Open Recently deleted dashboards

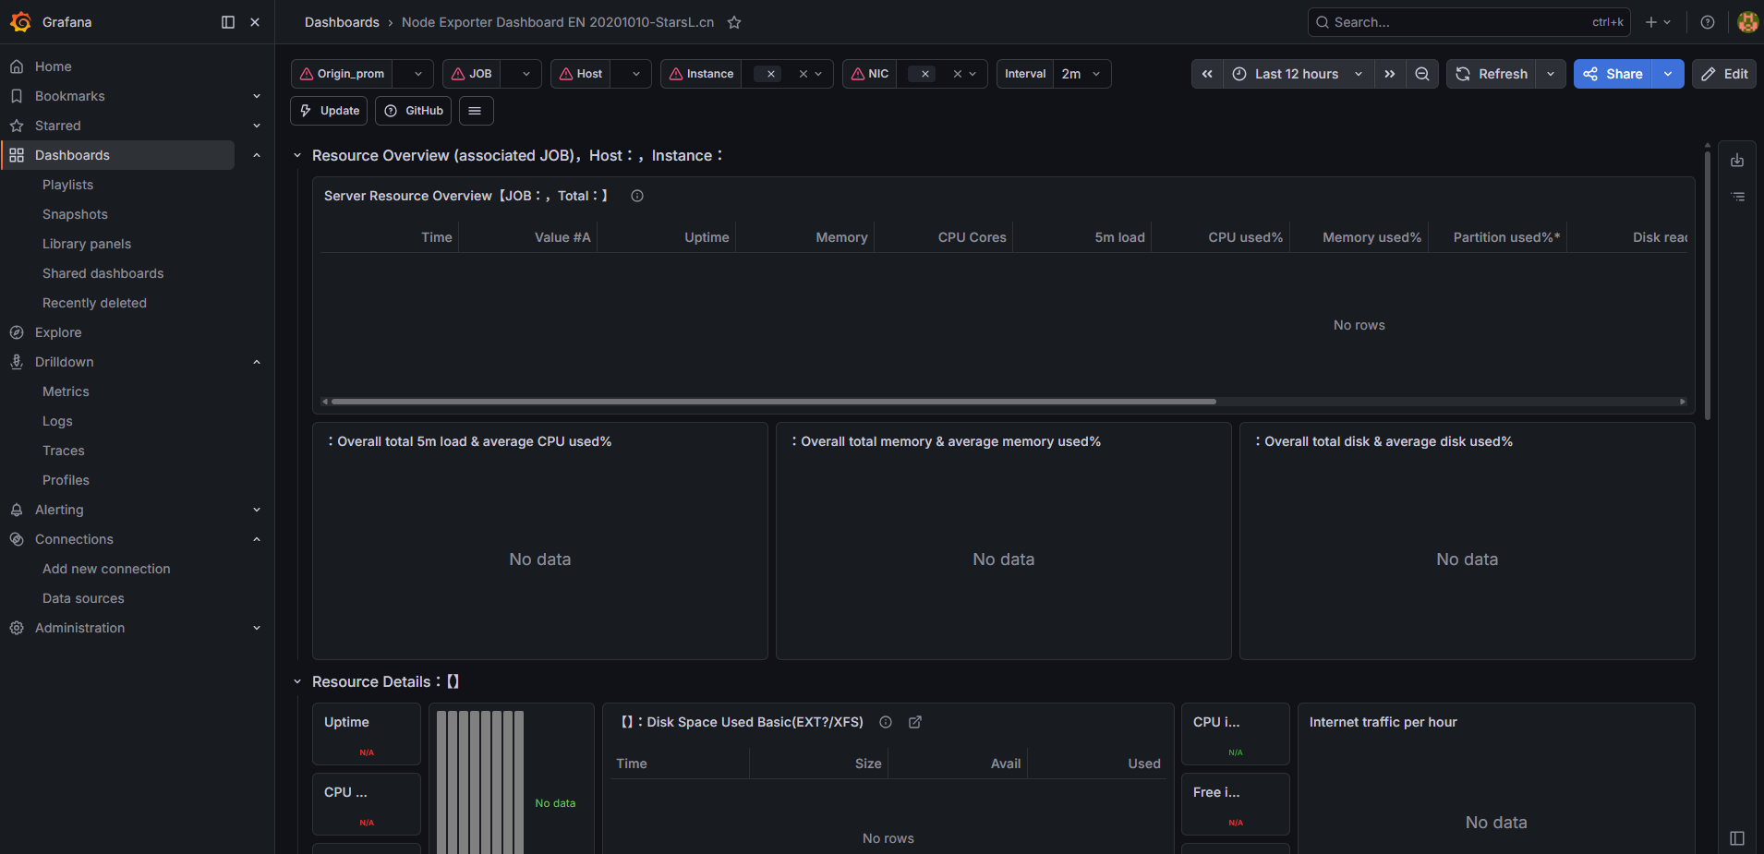pyautogui.click(x=94, y=303)
